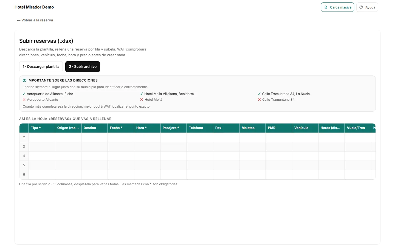Open the Carga masiva button
The image size is (395, 247).
coord(337,7)
